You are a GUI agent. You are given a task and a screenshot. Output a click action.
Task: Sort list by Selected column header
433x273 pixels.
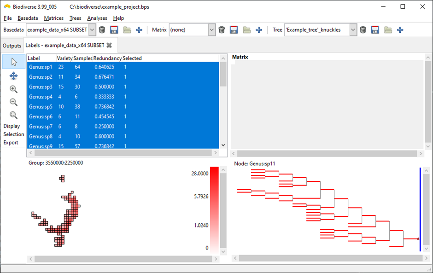point(132,58)
